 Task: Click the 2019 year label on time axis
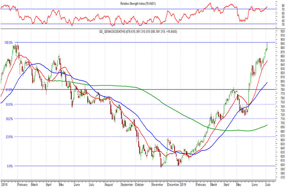(183, 185)
